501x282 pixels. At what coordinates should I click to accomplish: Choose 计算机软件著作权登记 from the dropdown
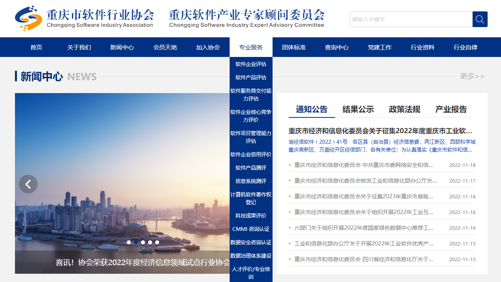pyautogui.click(x=251, y=198)
